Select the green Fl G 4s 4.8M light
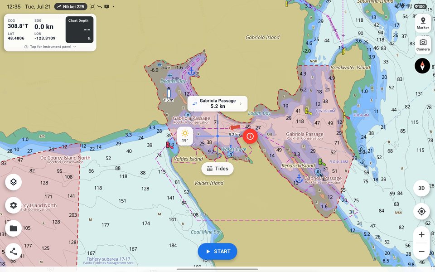This screenshot has width=435, height=272. (321, 162)
